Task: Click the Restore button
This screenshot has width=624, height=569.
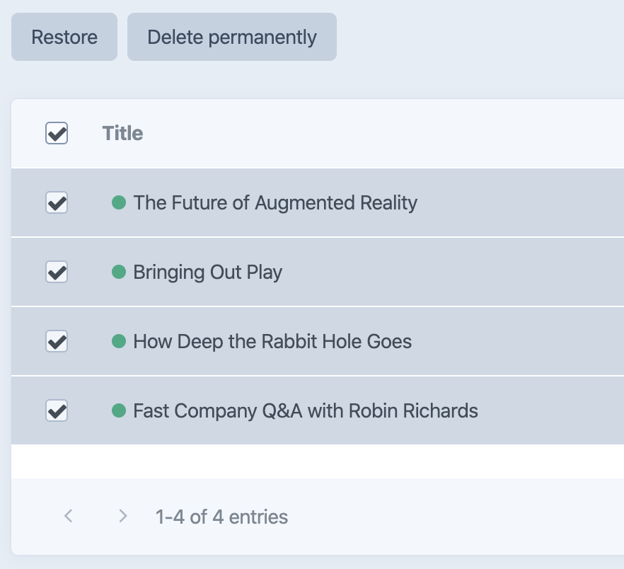Action: pos(64,37)
